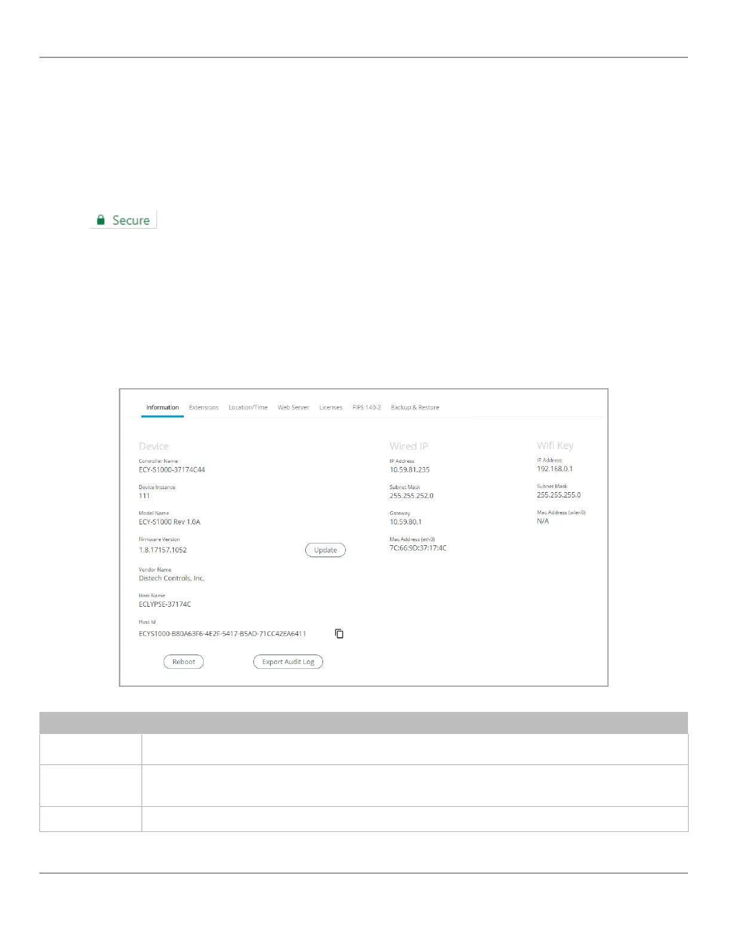Image resolution: width=731 pixels, height=946 pixels.
Task: Click the Wifi Key section heading
Action: tap(555, 446)
